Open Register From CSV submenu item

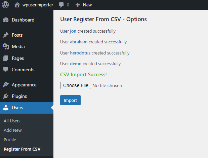[22, 149]
